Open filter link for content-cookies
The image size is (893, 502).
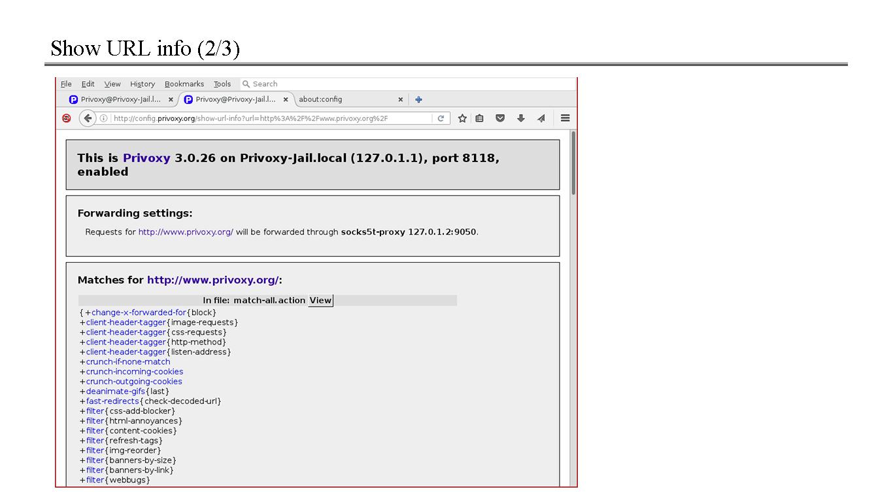[x=95, y=431]
